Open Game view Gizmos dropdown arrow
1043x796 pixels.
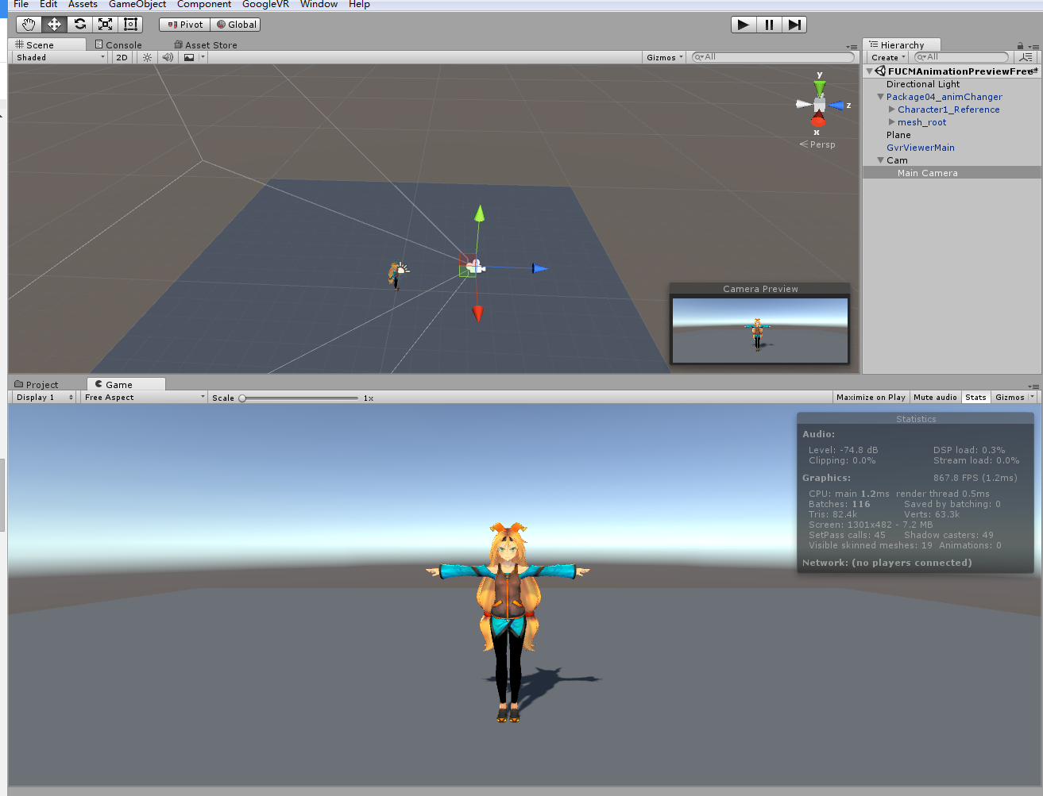coord(1032,397)
